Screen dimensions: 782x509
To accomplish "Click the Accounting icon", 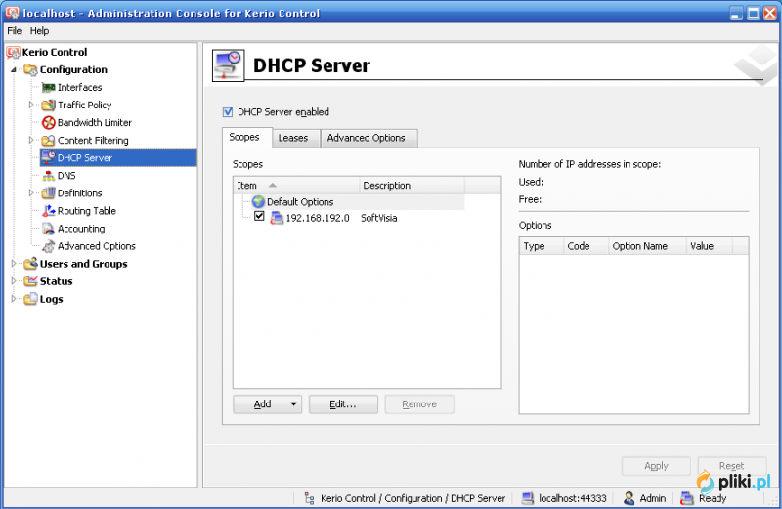I will 48,229.
